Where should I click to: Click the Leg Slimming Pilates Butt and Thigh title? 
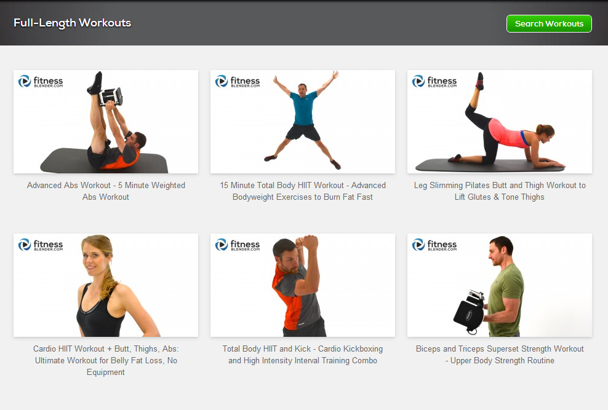click(500, 191)
